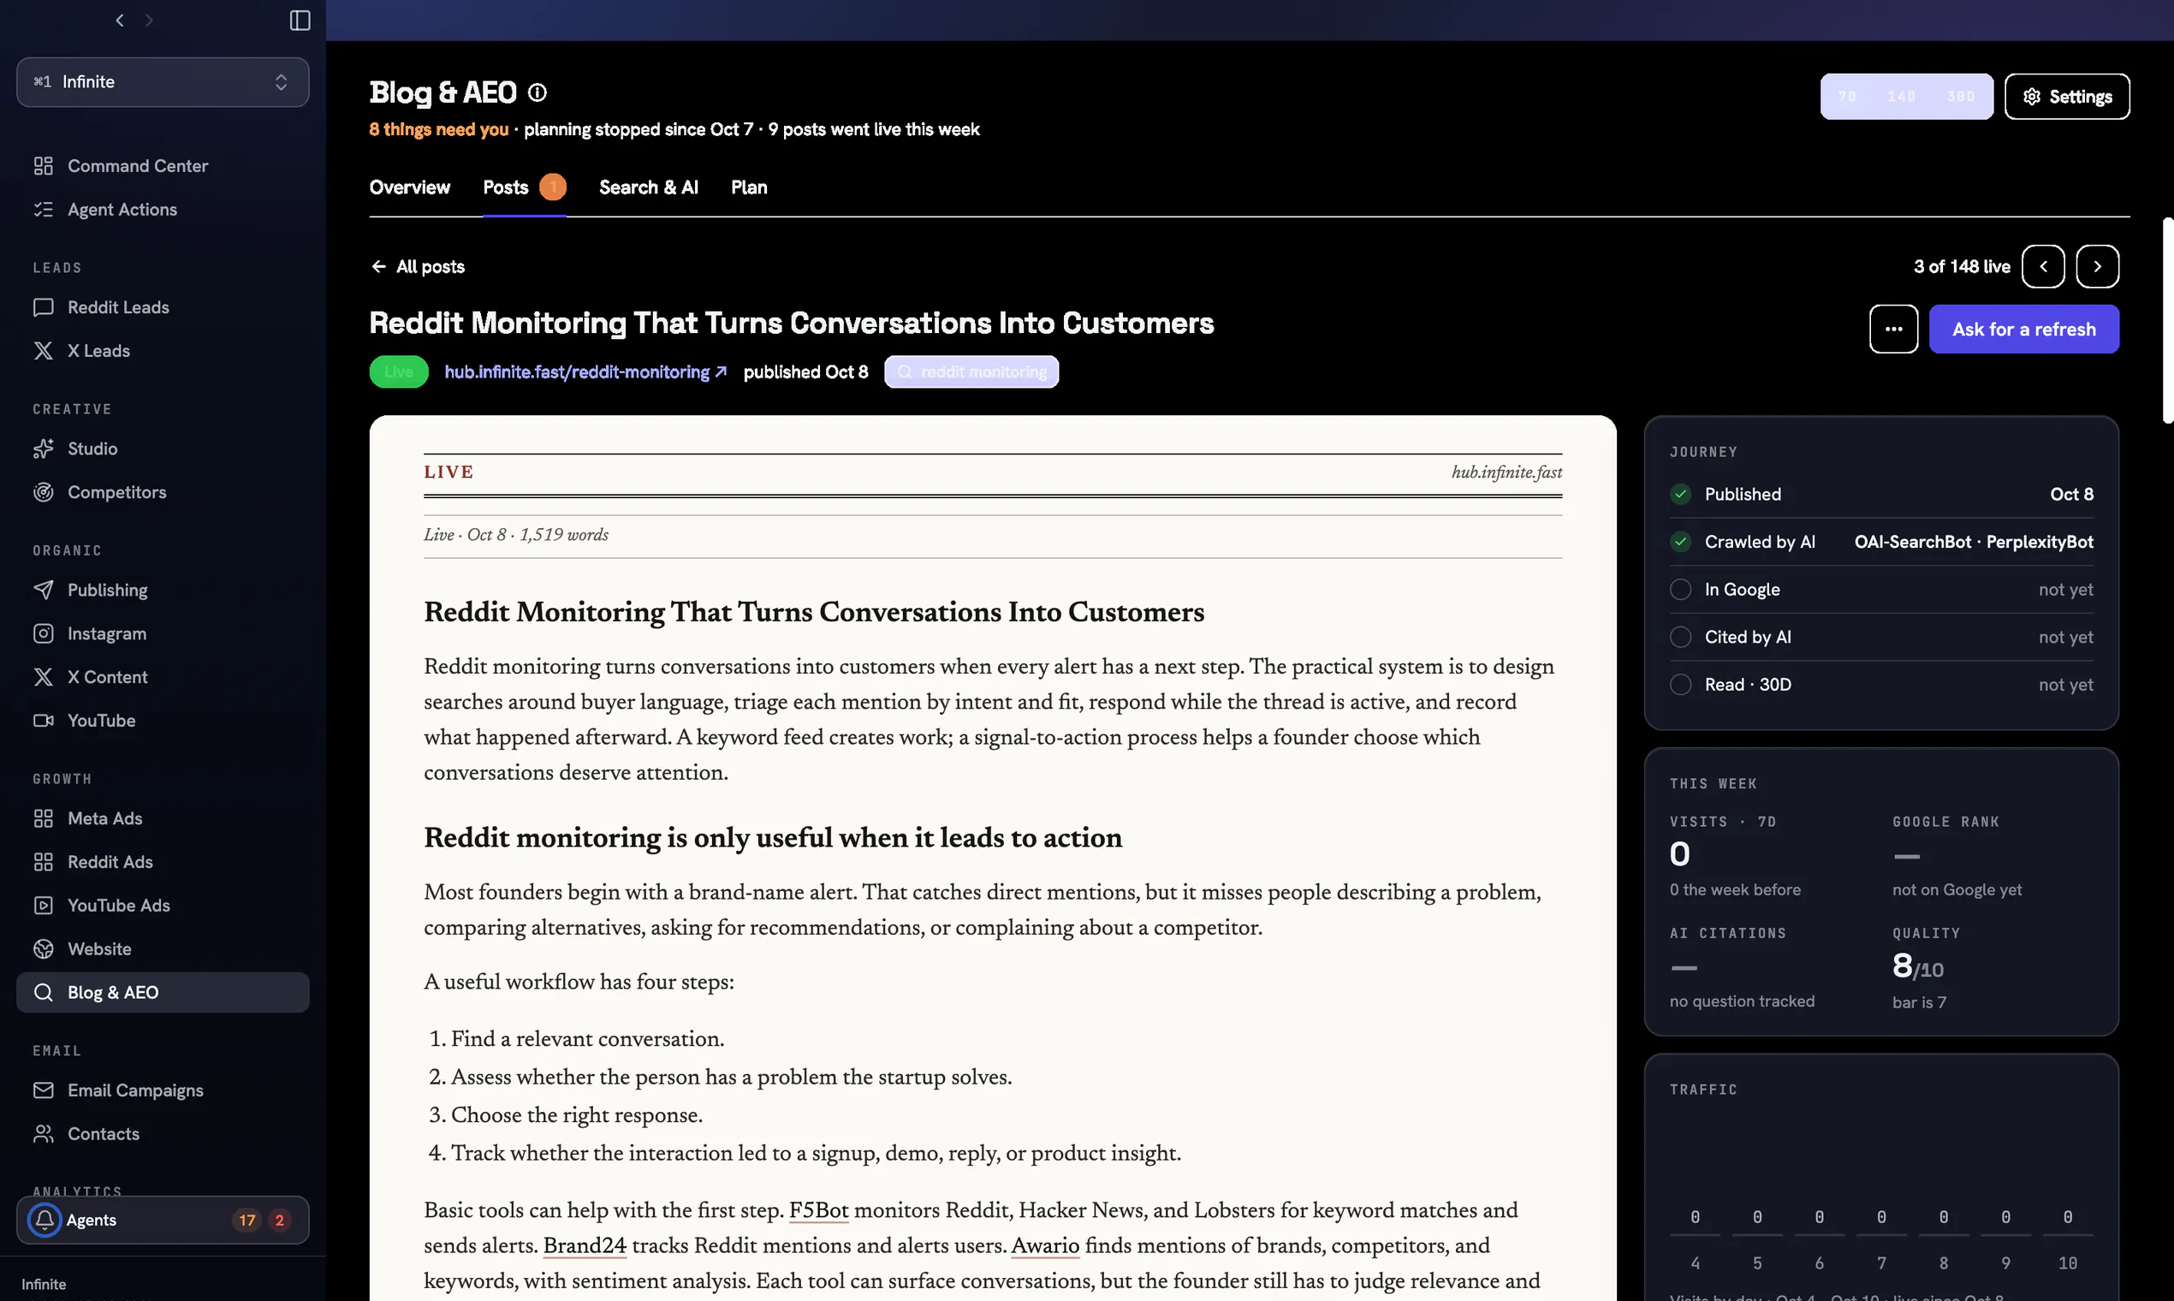The width and height of the screenshot is (2174, 1301).
Task: Open Meta Ads page
Action: 163,818
